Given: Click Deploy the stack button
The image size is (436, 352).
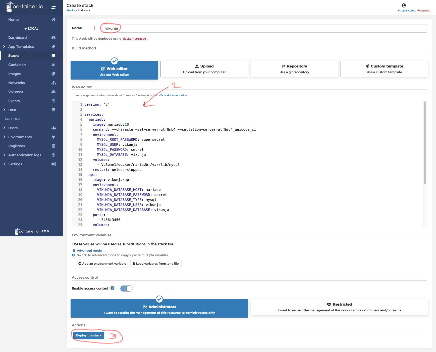Looking at the screenshot, I should tap(88, 335).
